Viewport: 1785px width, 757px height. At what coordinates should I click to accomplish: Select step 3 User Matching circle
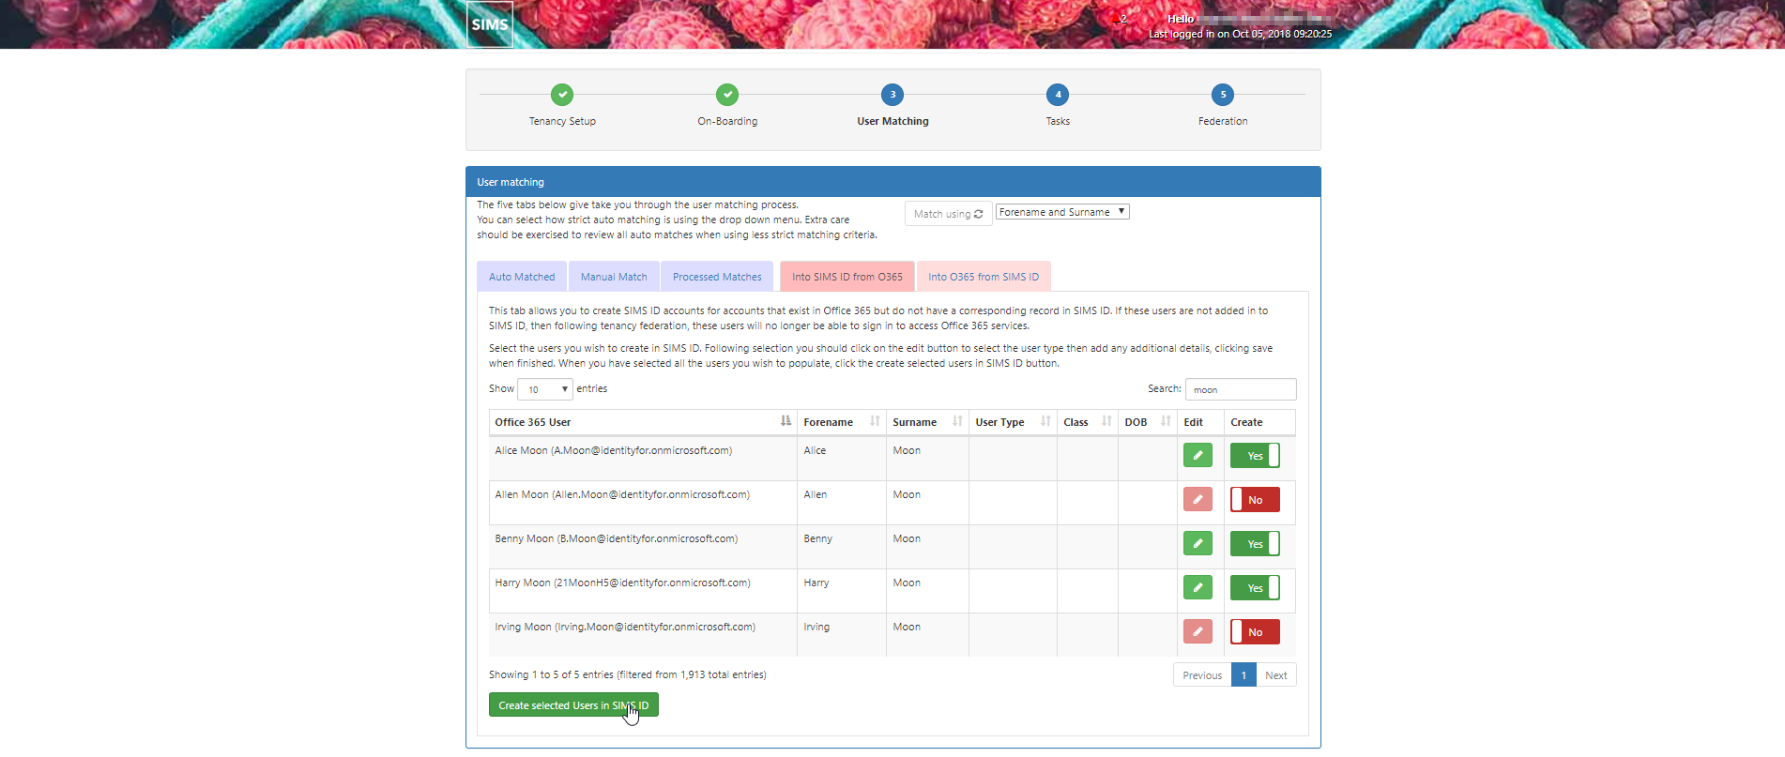[x=892, y=95]
